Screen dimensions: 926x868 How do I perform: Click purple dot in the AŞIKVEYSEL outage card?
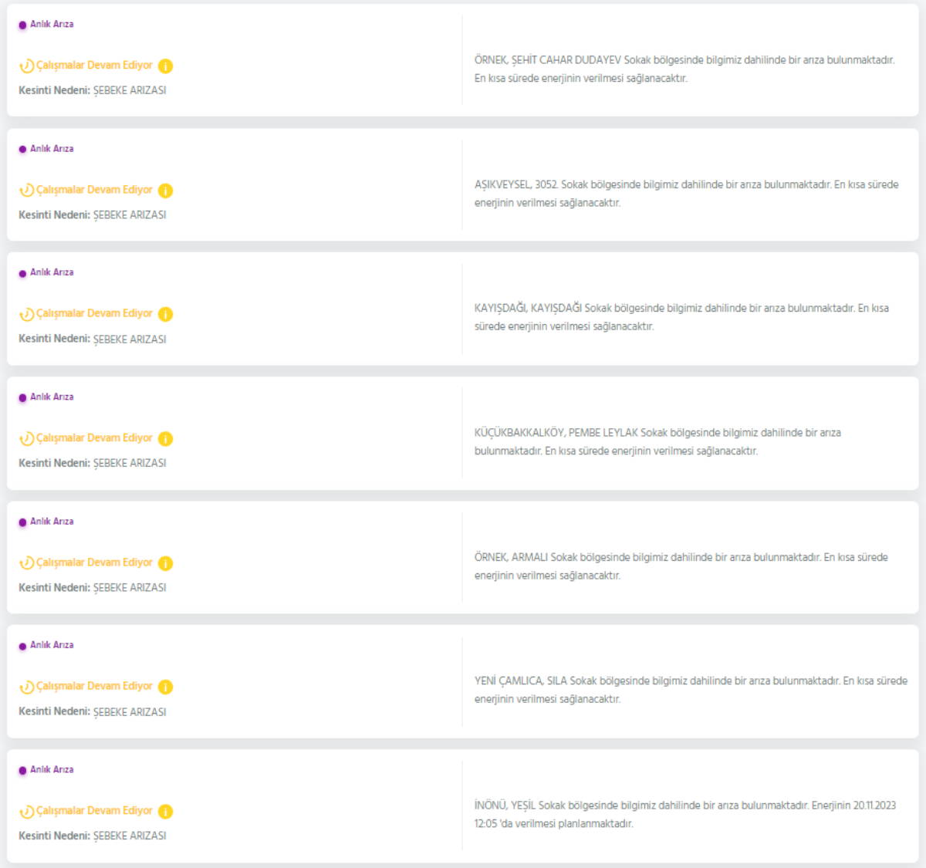tap(22, 150)
